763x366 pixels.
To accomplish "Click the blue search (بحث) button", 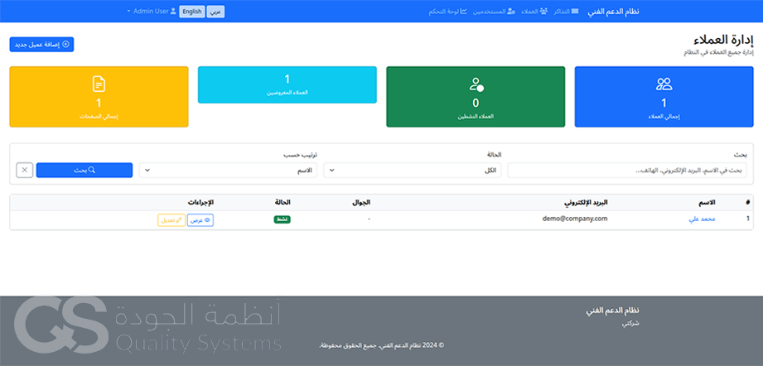I will (85, 170).
